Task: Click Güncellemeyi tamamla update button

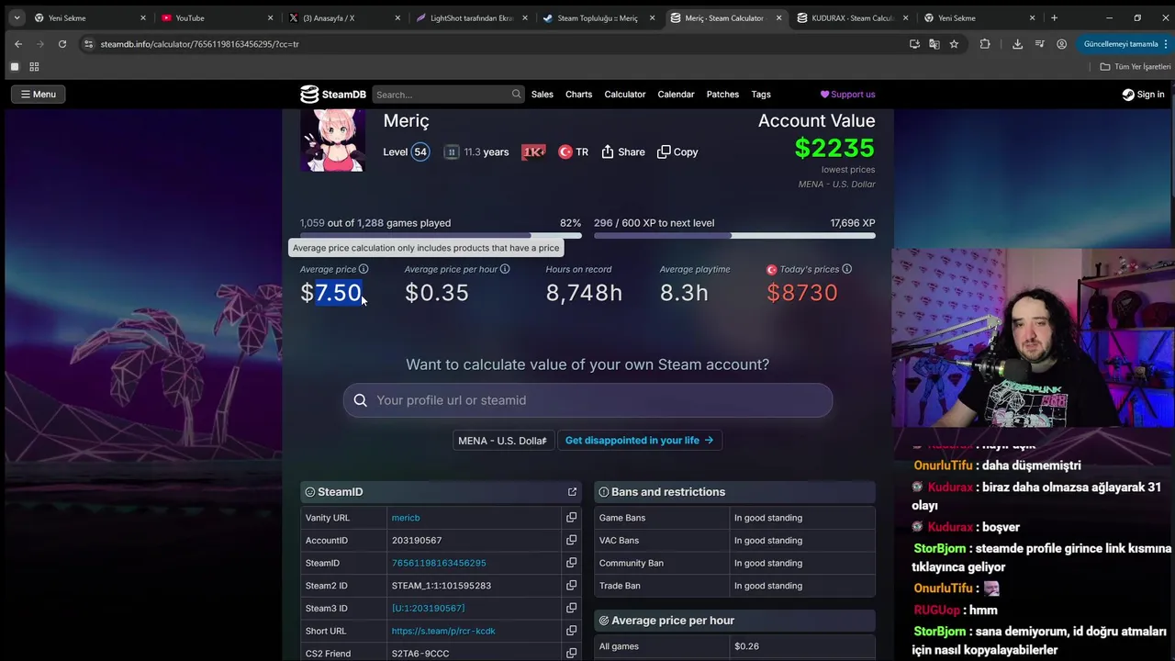Action: pyautogui.click(x=1125, y=44)
